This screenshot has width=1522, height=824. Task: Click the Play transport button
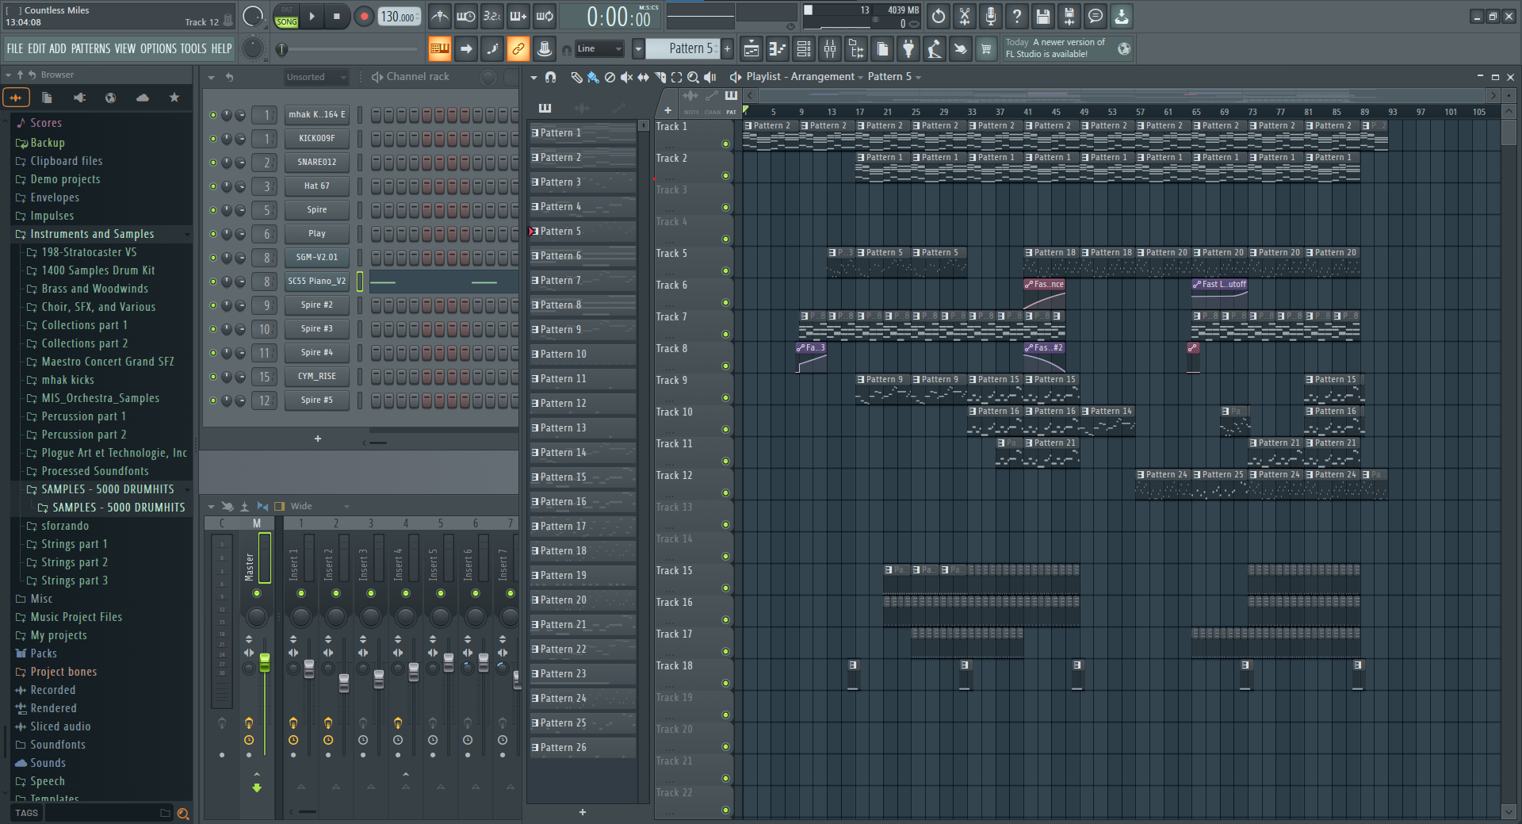pyautogui.click(x=312, y=16)
